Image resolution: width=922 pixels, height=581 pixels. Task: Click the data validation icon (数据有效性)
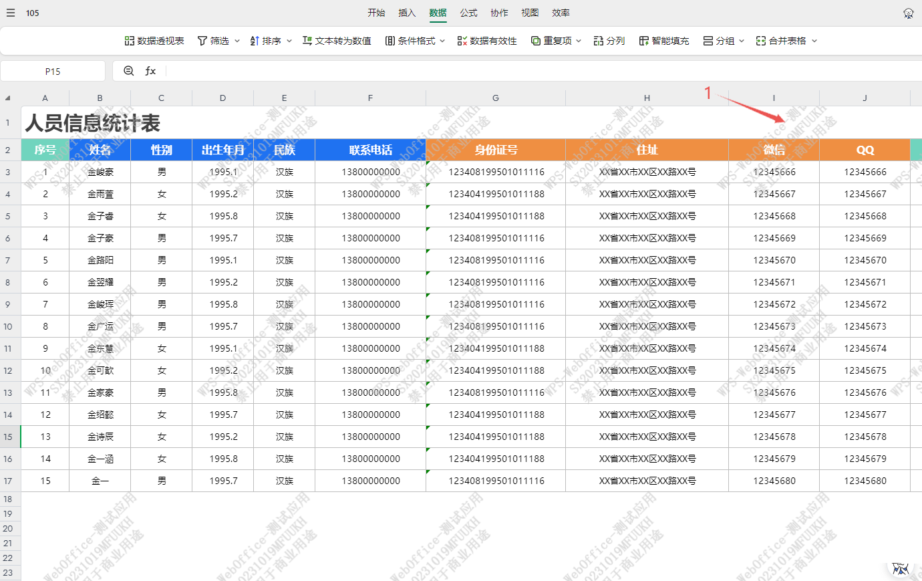click(462, 41)
